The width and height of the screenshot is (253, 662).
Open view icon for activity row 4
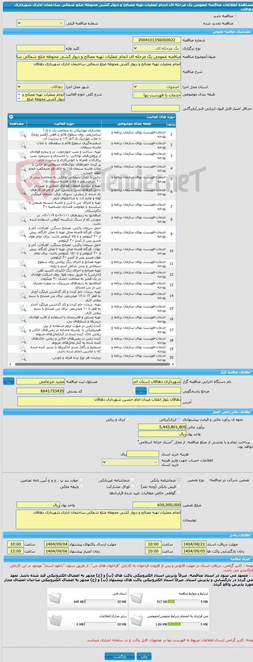22,168
